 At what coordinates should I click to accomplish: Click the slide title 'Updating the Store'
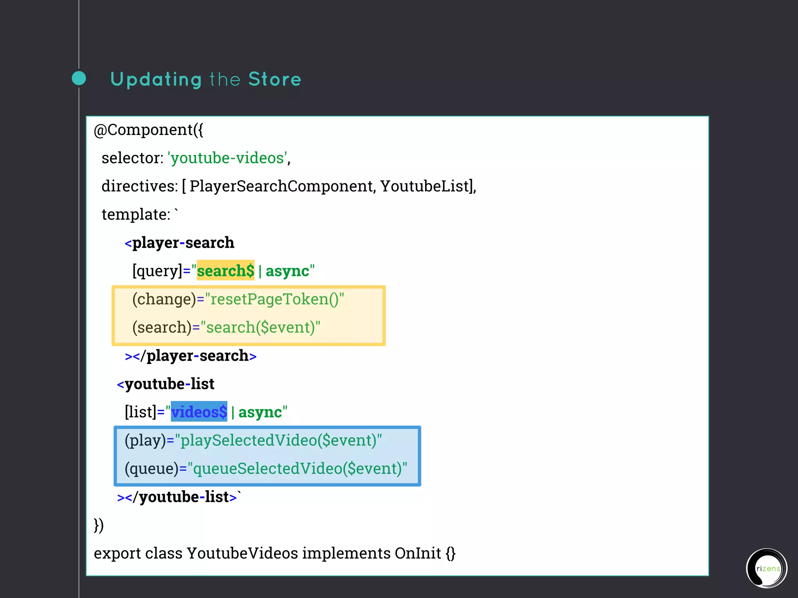pos(206,80)
